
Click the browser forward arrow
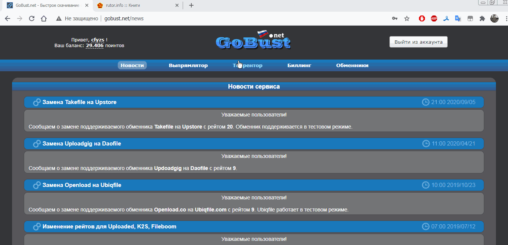20,18
